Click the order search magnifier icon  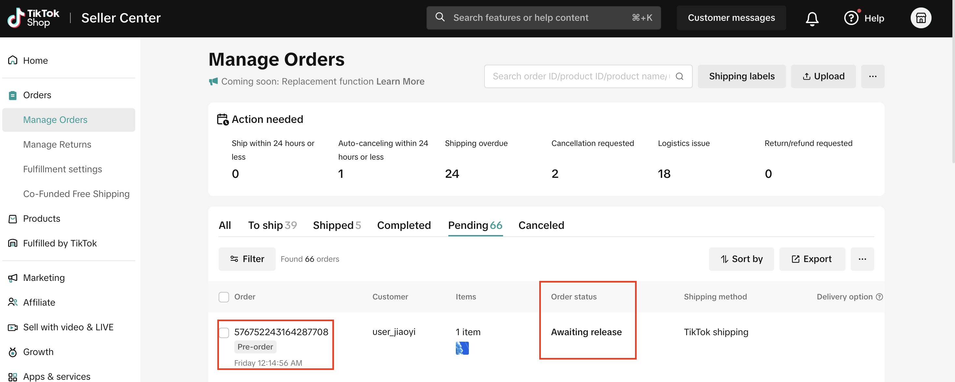[679, 76]
